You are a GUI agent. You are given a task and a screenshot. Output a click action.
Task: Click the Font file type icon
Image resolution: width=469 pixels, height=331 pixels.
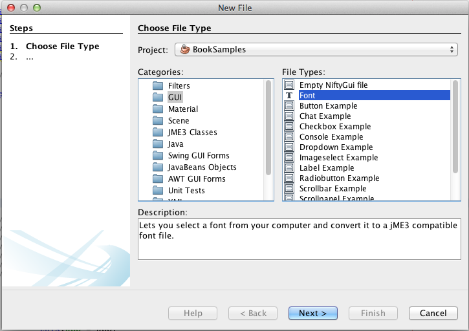pyautogui.click(x=289, y=96)
